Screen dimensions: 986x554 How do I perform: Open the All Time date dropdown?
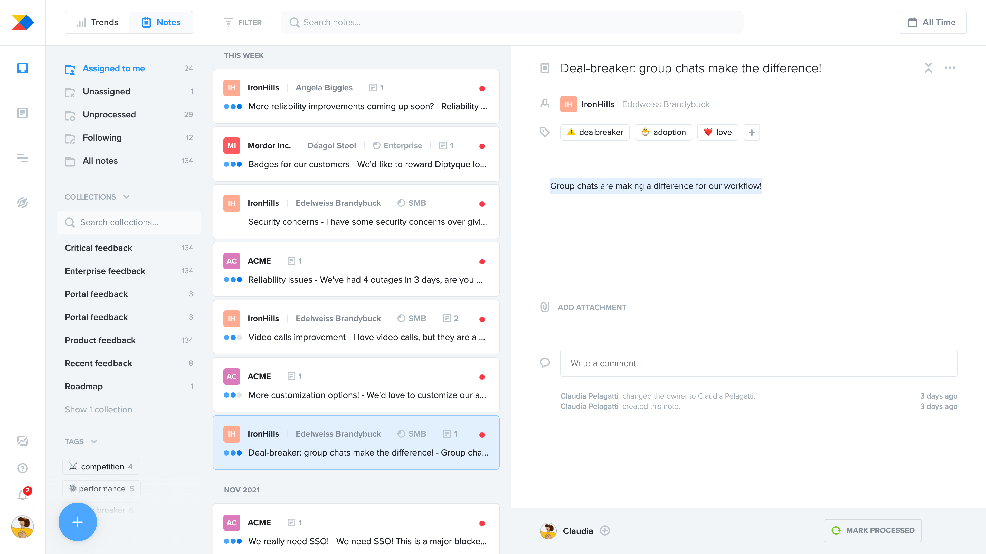pyautogui.click(x=932, y=22)
